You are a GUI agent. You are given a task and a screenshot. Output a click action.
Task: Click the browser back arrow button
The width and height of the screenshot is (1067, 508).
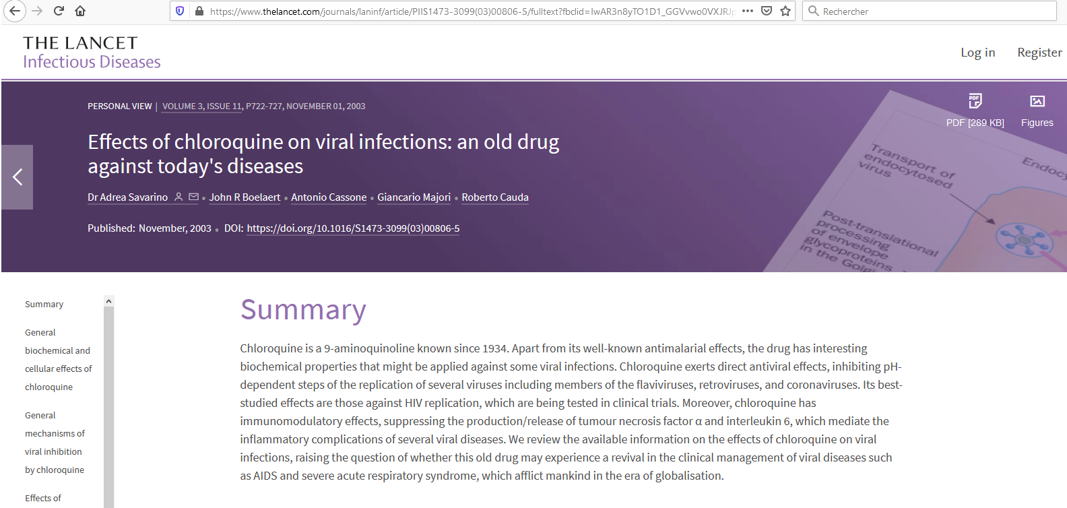pyautogui.click(x=15, y=11)
